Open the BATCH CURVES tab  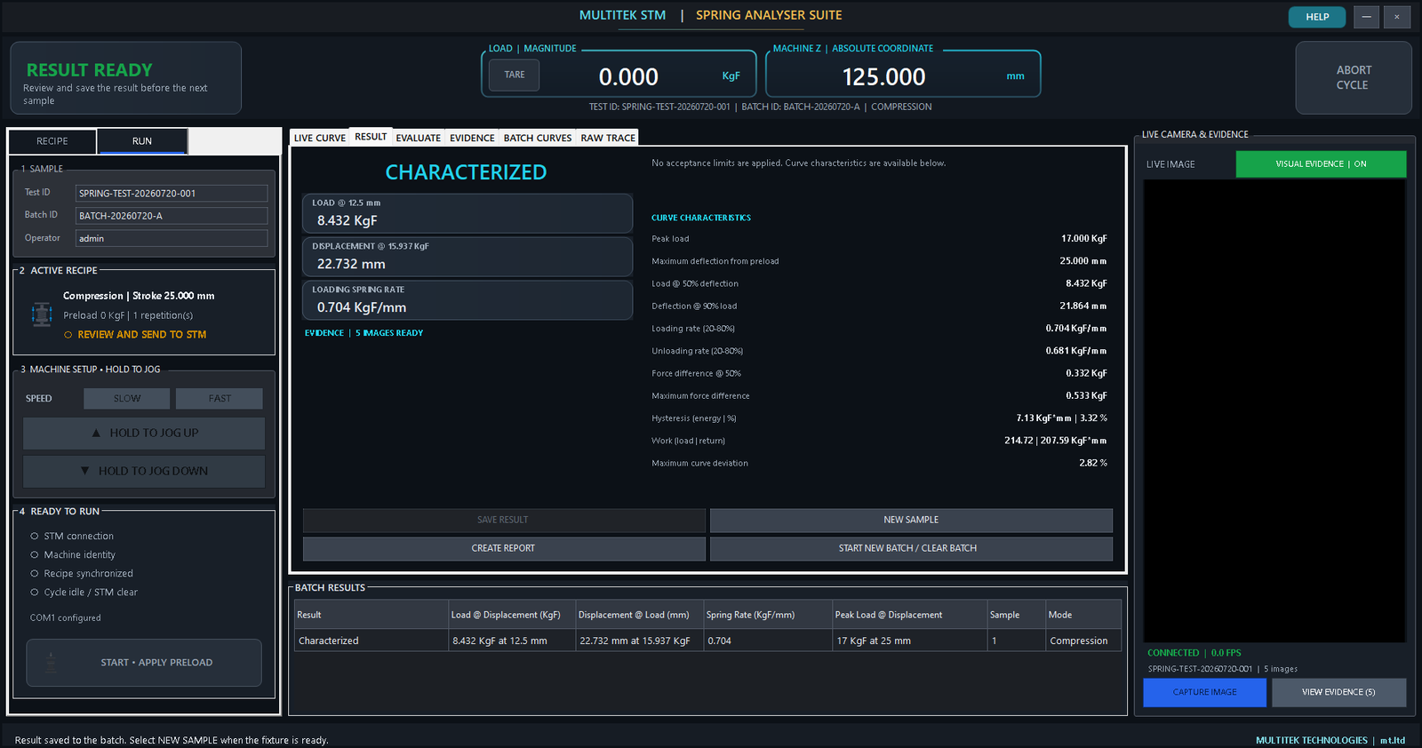[x=538, y=138]
